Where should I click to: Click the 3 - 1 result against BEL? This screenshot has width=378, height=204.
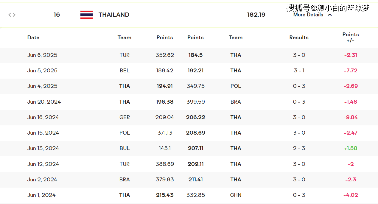point(299,71)
